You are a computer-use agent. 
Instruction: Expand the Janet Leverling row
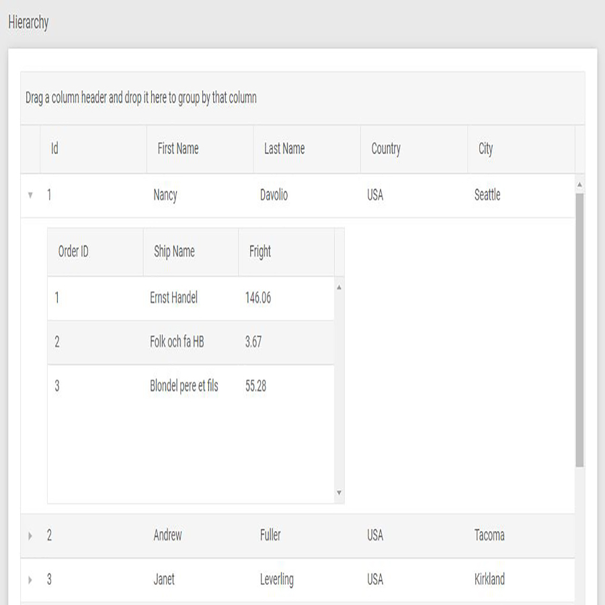[30, 579]
